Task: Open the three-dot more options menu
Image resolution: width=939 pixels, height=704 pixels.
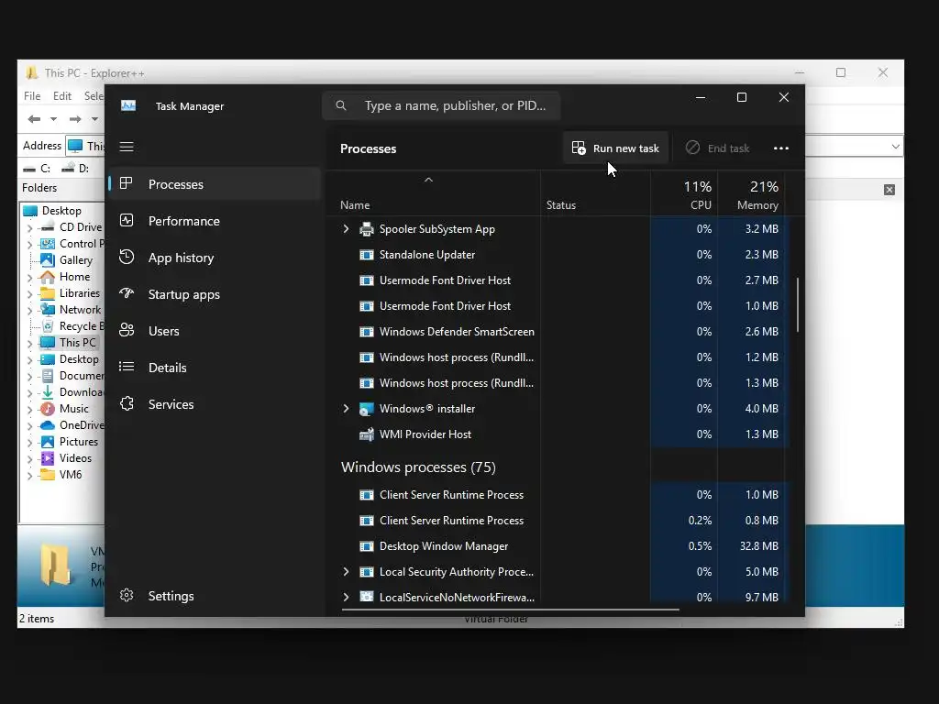Action: point(781,148)
